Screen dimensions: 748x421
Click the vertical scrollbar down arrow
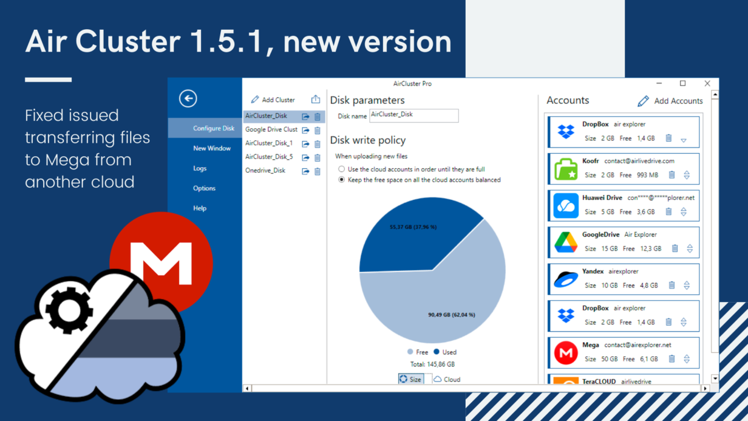pyautogui.click(x=715, y=378)
